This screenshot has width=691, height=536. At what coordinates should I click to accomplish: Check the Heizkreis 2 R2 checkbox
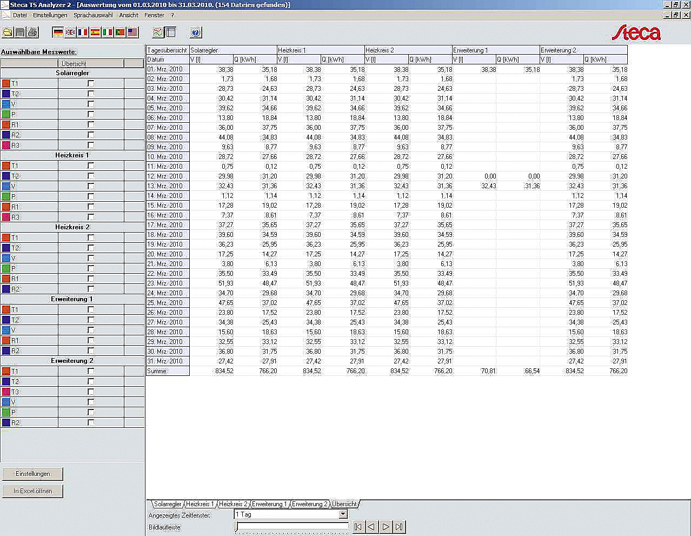(x=91, y=289)
